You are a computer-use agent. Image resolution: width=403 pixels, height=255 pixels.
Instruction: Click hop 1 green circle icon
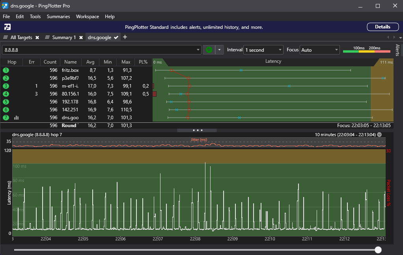coord(6,70)
